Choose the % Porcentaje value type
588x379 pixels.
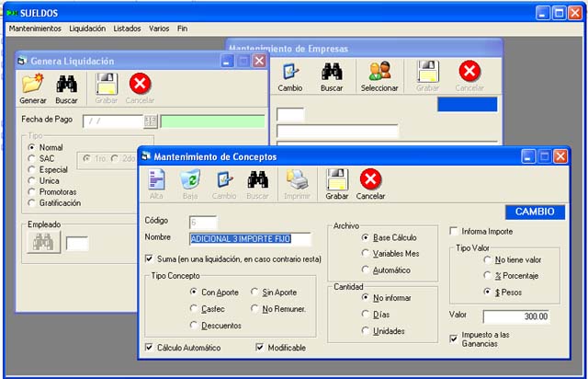(487, 275)
